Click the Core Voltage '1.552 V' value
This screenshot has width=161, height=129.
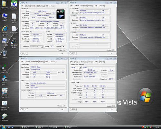click(51, 18)
